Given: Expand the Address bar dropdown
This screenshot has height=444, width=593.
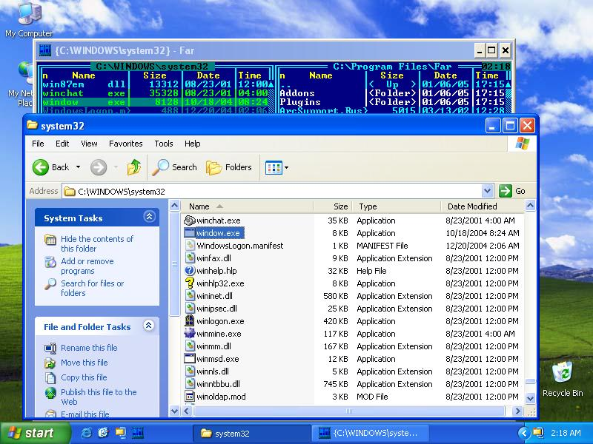Looking at the screenshot, I should tap(487, 191).
